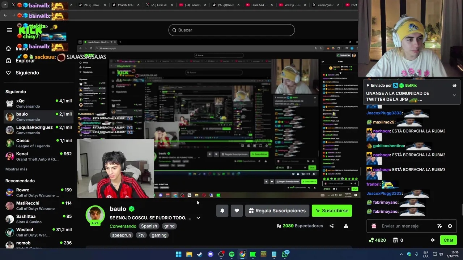Switch to the x.com/gaarc tab
This screenshot has height=260, width=463.
coord(326,5)
